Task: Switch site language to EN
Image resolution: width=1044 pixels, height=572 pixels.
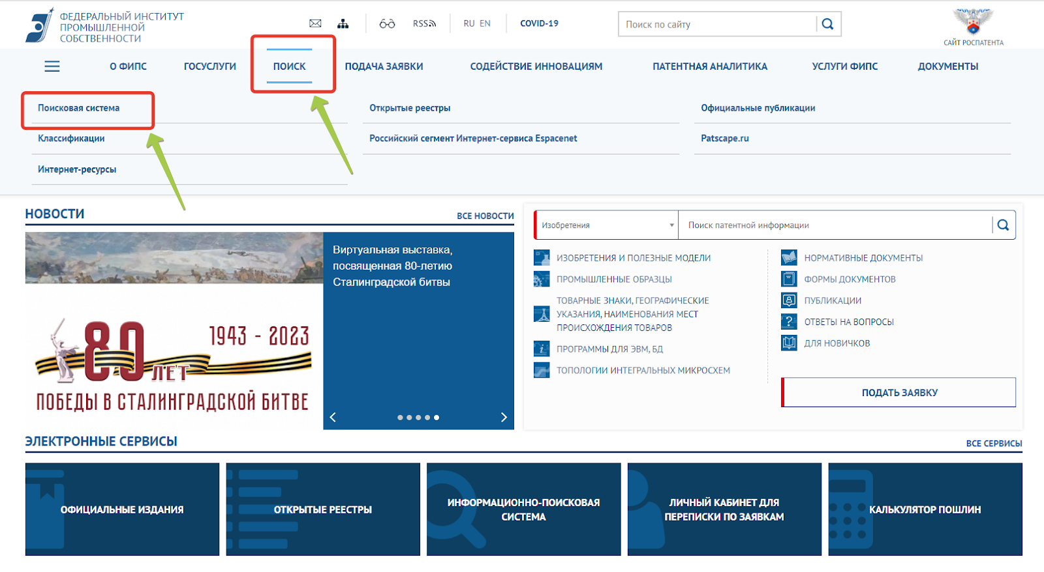Action: coord(485,23)
